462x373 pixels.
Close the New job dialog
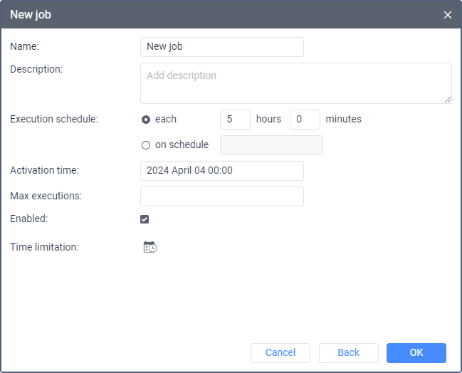tap(448, 14)
